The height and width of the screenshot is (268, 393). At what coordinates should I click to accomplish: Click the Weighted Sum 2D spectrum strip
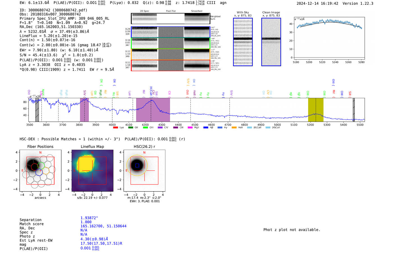click(170, 19)
